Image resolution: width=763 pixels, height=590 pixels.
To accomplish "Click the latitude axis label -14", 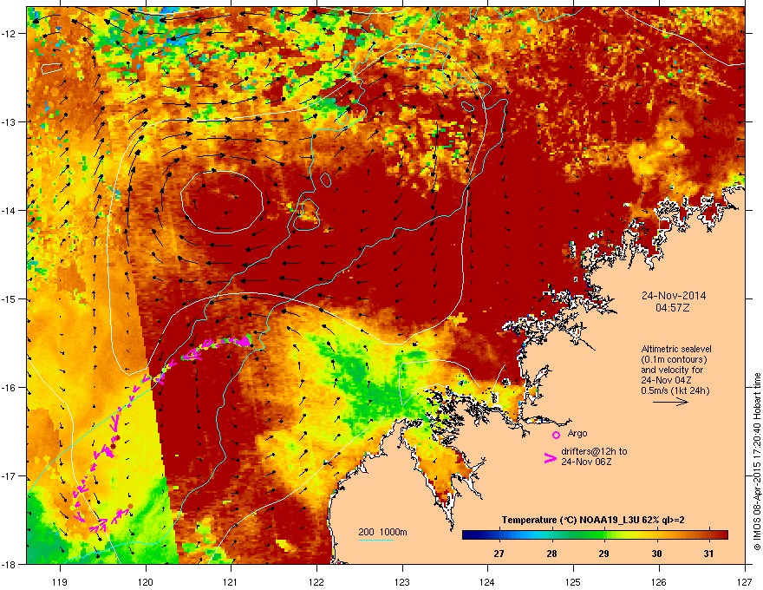I will pos(9,210).
